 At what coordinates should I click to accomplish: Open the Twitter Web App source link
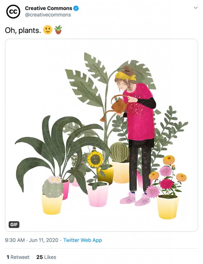click(83, 240)
